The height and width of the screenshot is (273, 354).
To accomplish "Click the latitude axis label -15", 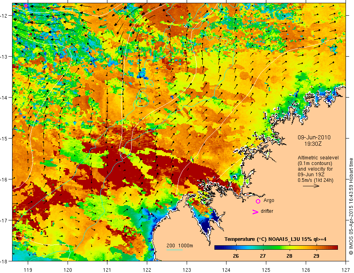I will (x=4, y=138).
